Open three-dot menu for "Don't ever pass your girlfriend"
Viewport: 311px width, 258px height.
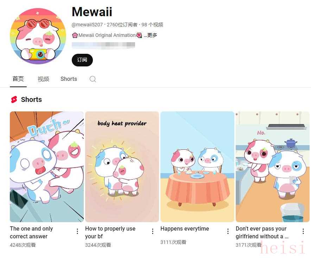click(303, 231)
